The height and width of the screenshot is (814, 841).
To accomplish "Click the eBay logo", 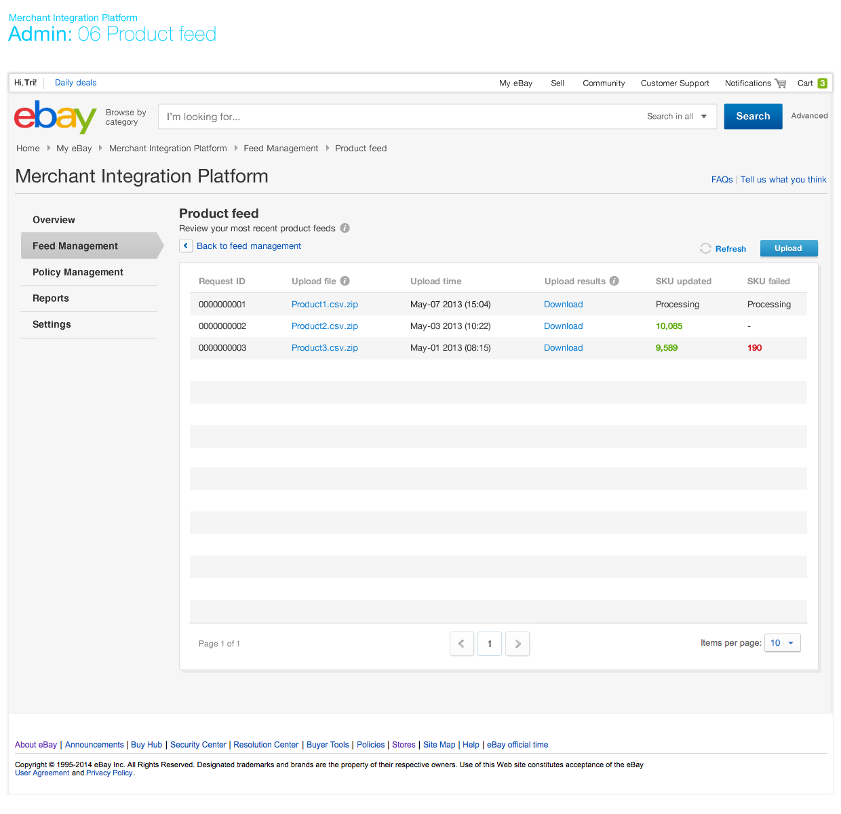I will 55,117.
